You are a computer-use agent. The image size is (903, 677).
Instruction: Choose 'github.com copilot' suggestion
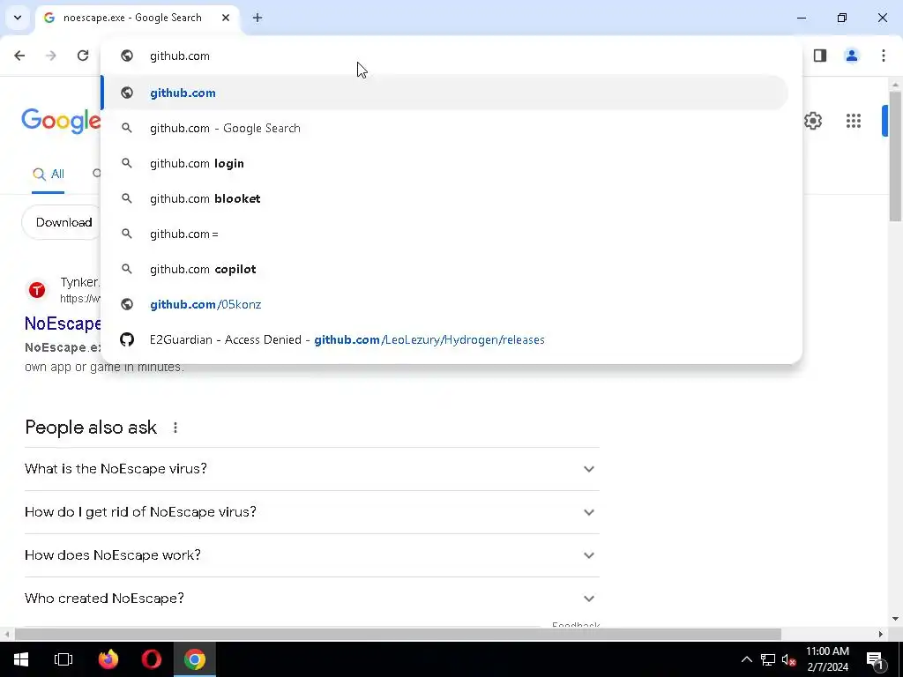coord(445,270)
